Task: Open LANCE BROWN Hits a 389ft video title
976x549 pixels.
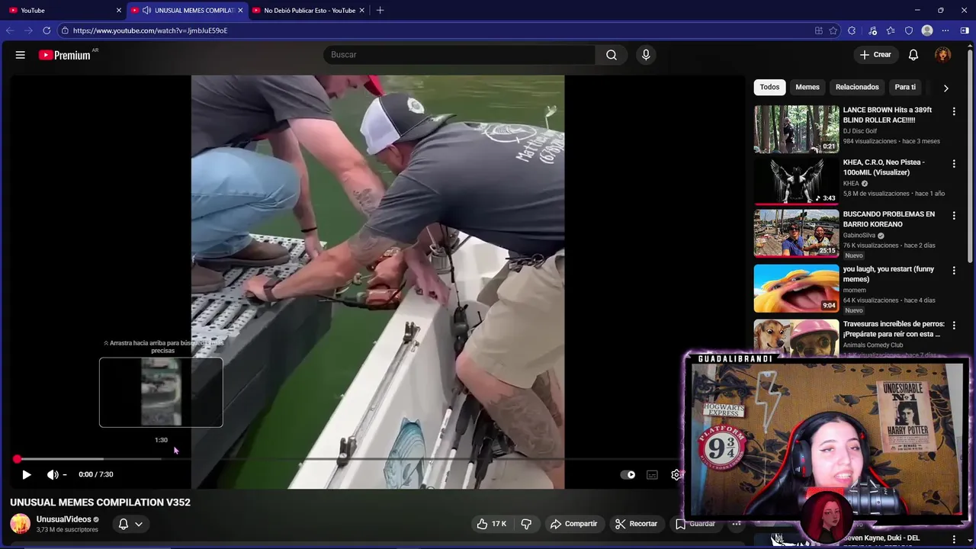Action: (888, 115)
